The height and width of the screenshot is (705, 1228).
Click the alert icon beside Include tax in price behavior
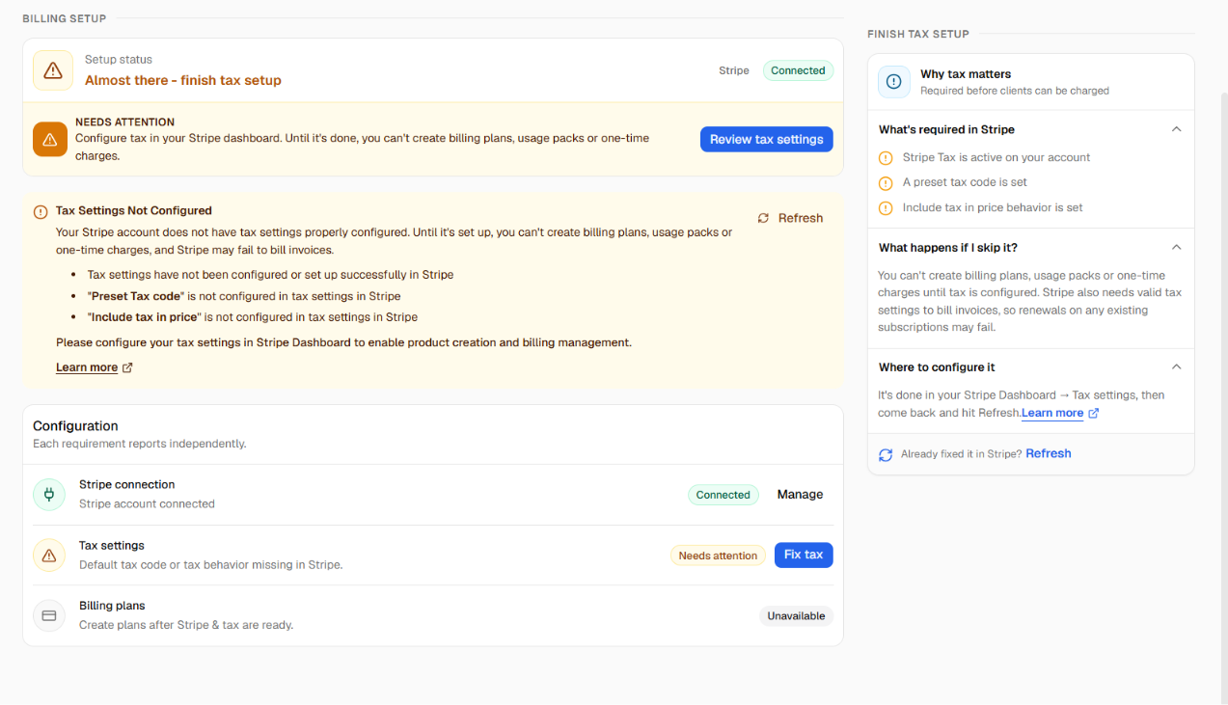coord(886,208)
